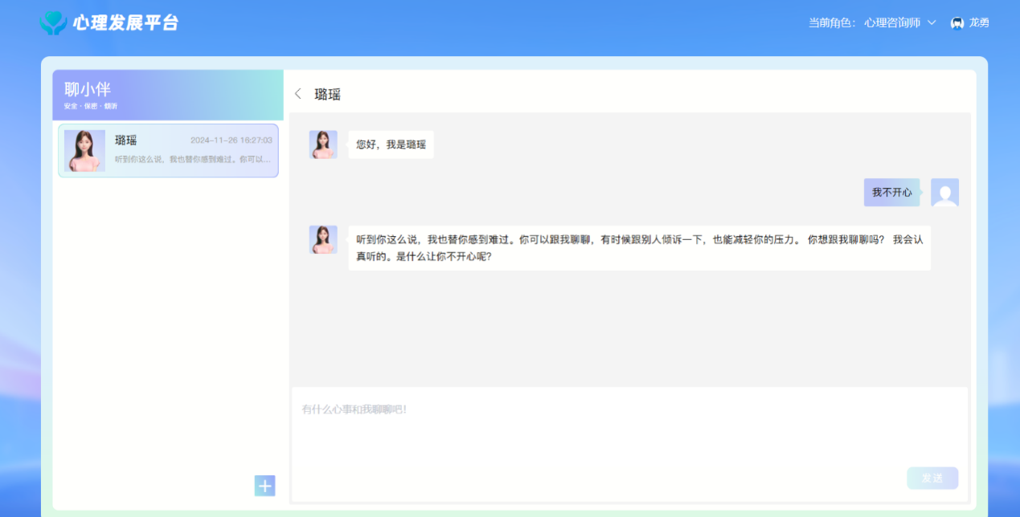Viewport: 1020px width, 517px height.
Task: Click the 心理发展平台 title text
Action: (x=126, y=23)
